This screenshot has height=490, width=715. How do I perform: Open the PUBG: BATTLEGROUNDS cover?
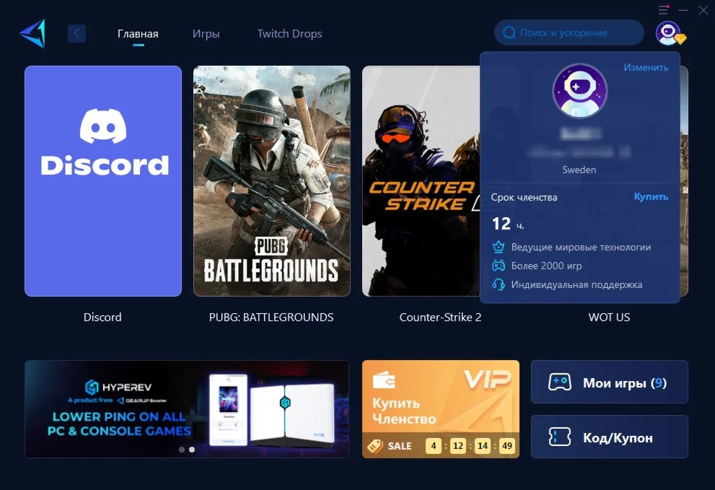click(272, 181)
